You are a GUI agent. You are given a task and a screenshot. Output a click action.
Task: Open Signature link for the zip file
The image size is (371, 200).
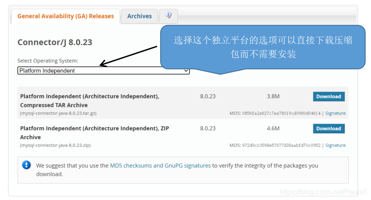(335, 145)
